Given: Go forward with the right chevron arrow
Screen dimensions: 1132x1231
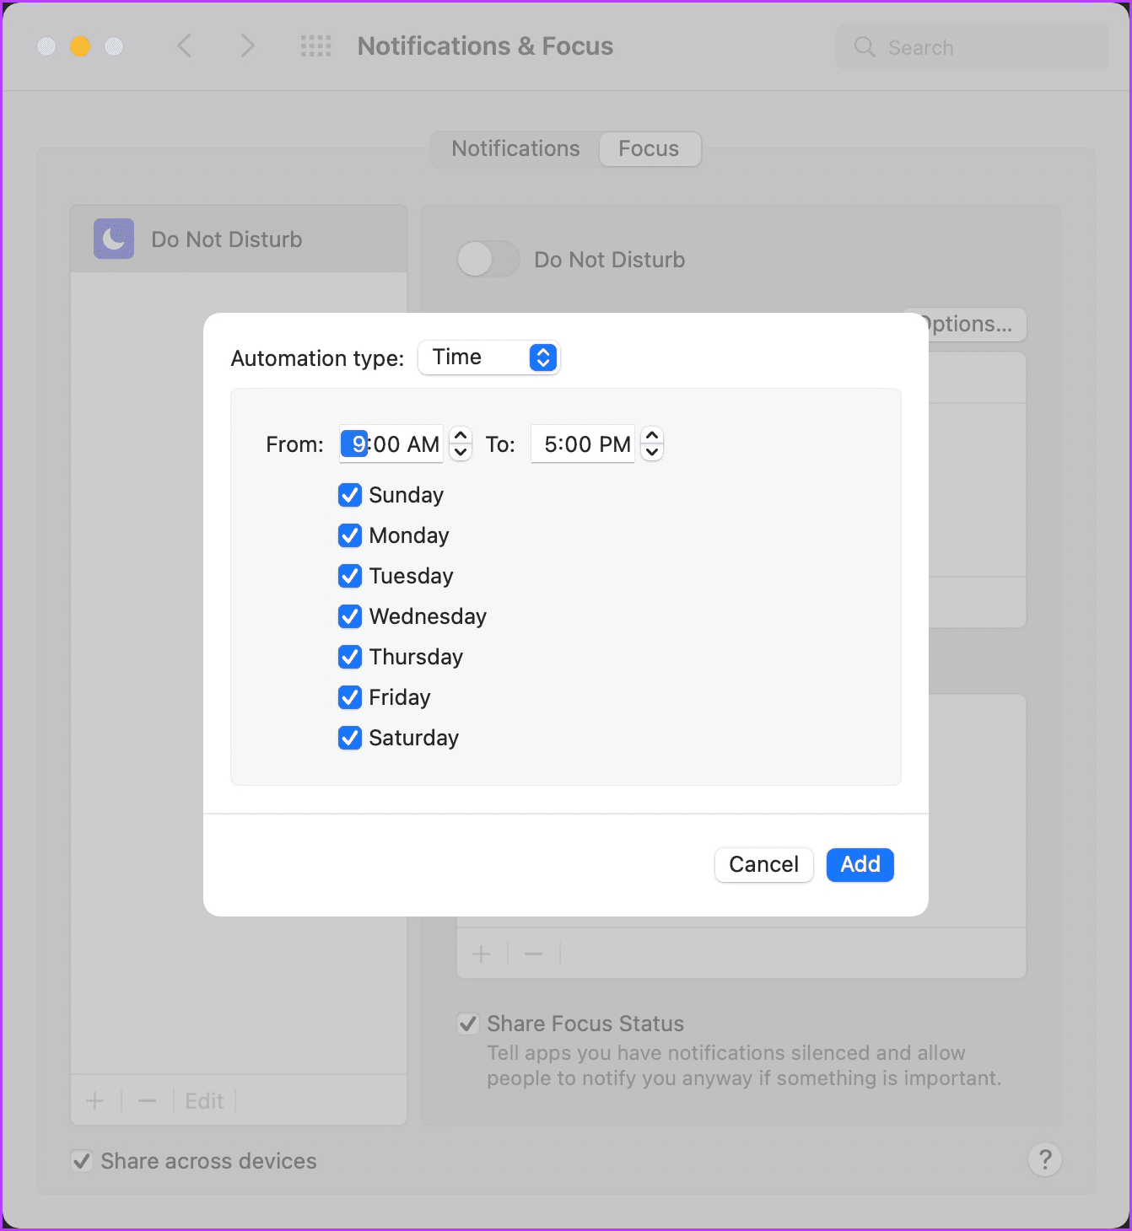Looking at the screenshot, I should pos(246,46).
